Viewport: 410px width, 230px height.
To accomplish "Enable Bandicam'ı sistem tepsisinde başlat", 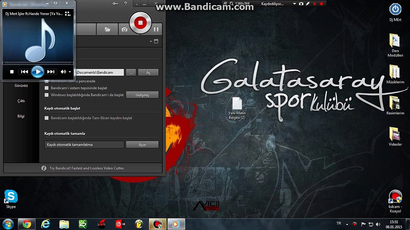I will 46,88.
